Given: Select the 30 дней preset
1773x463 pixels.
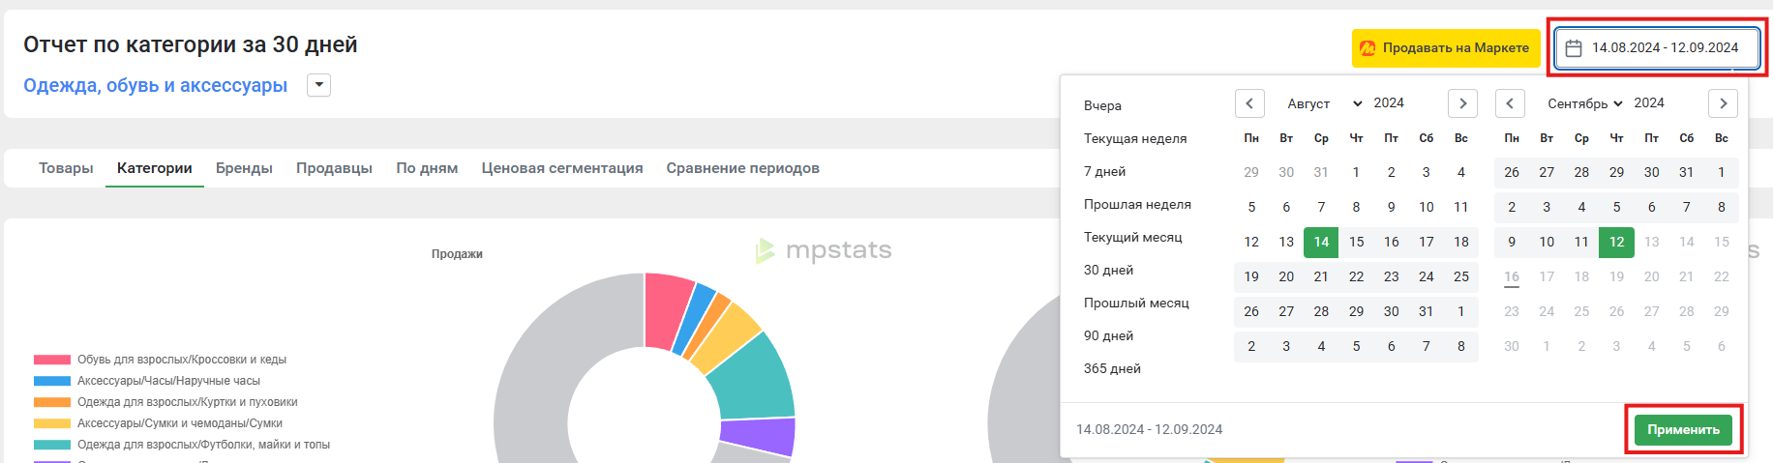Looking at the screenshot, I should point(1109,270).
